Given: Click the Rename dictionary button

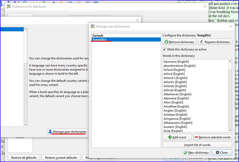Looking at the screenshot, I should (215, 42).
